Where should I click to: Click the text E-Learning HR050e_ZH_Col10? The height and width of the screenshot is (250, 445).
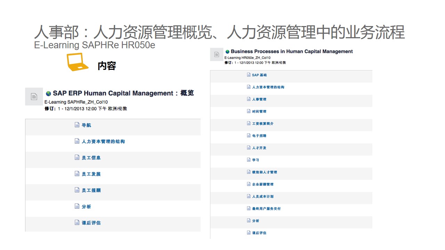pyautogui.click(x=248, y=58)
